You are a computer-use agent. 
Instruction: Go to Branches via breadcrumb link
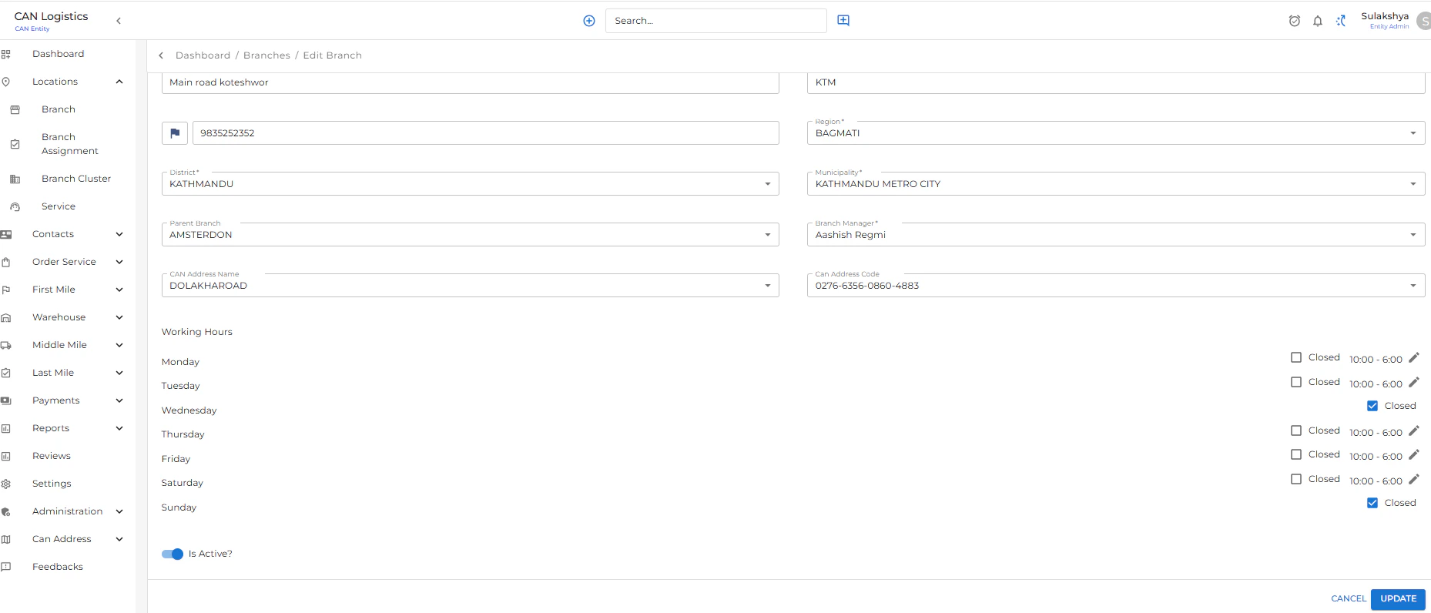pos(266,55)
